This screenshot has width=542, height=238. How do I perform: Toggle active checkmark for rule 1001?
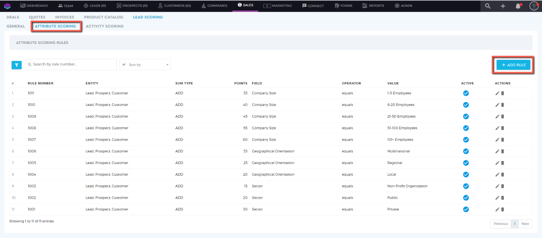coord(466,209)
